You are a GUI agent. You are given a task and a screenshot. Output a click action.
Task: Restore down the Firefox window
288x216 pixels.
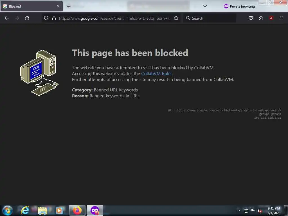pos(270,2)
